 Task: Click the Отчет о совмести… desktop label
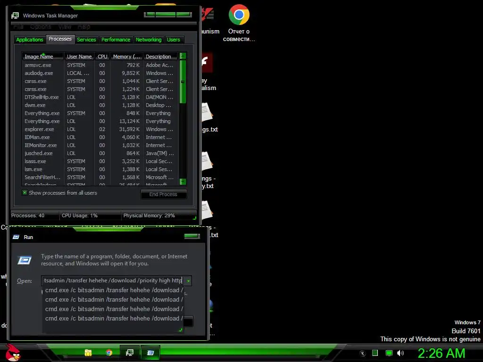239,35
